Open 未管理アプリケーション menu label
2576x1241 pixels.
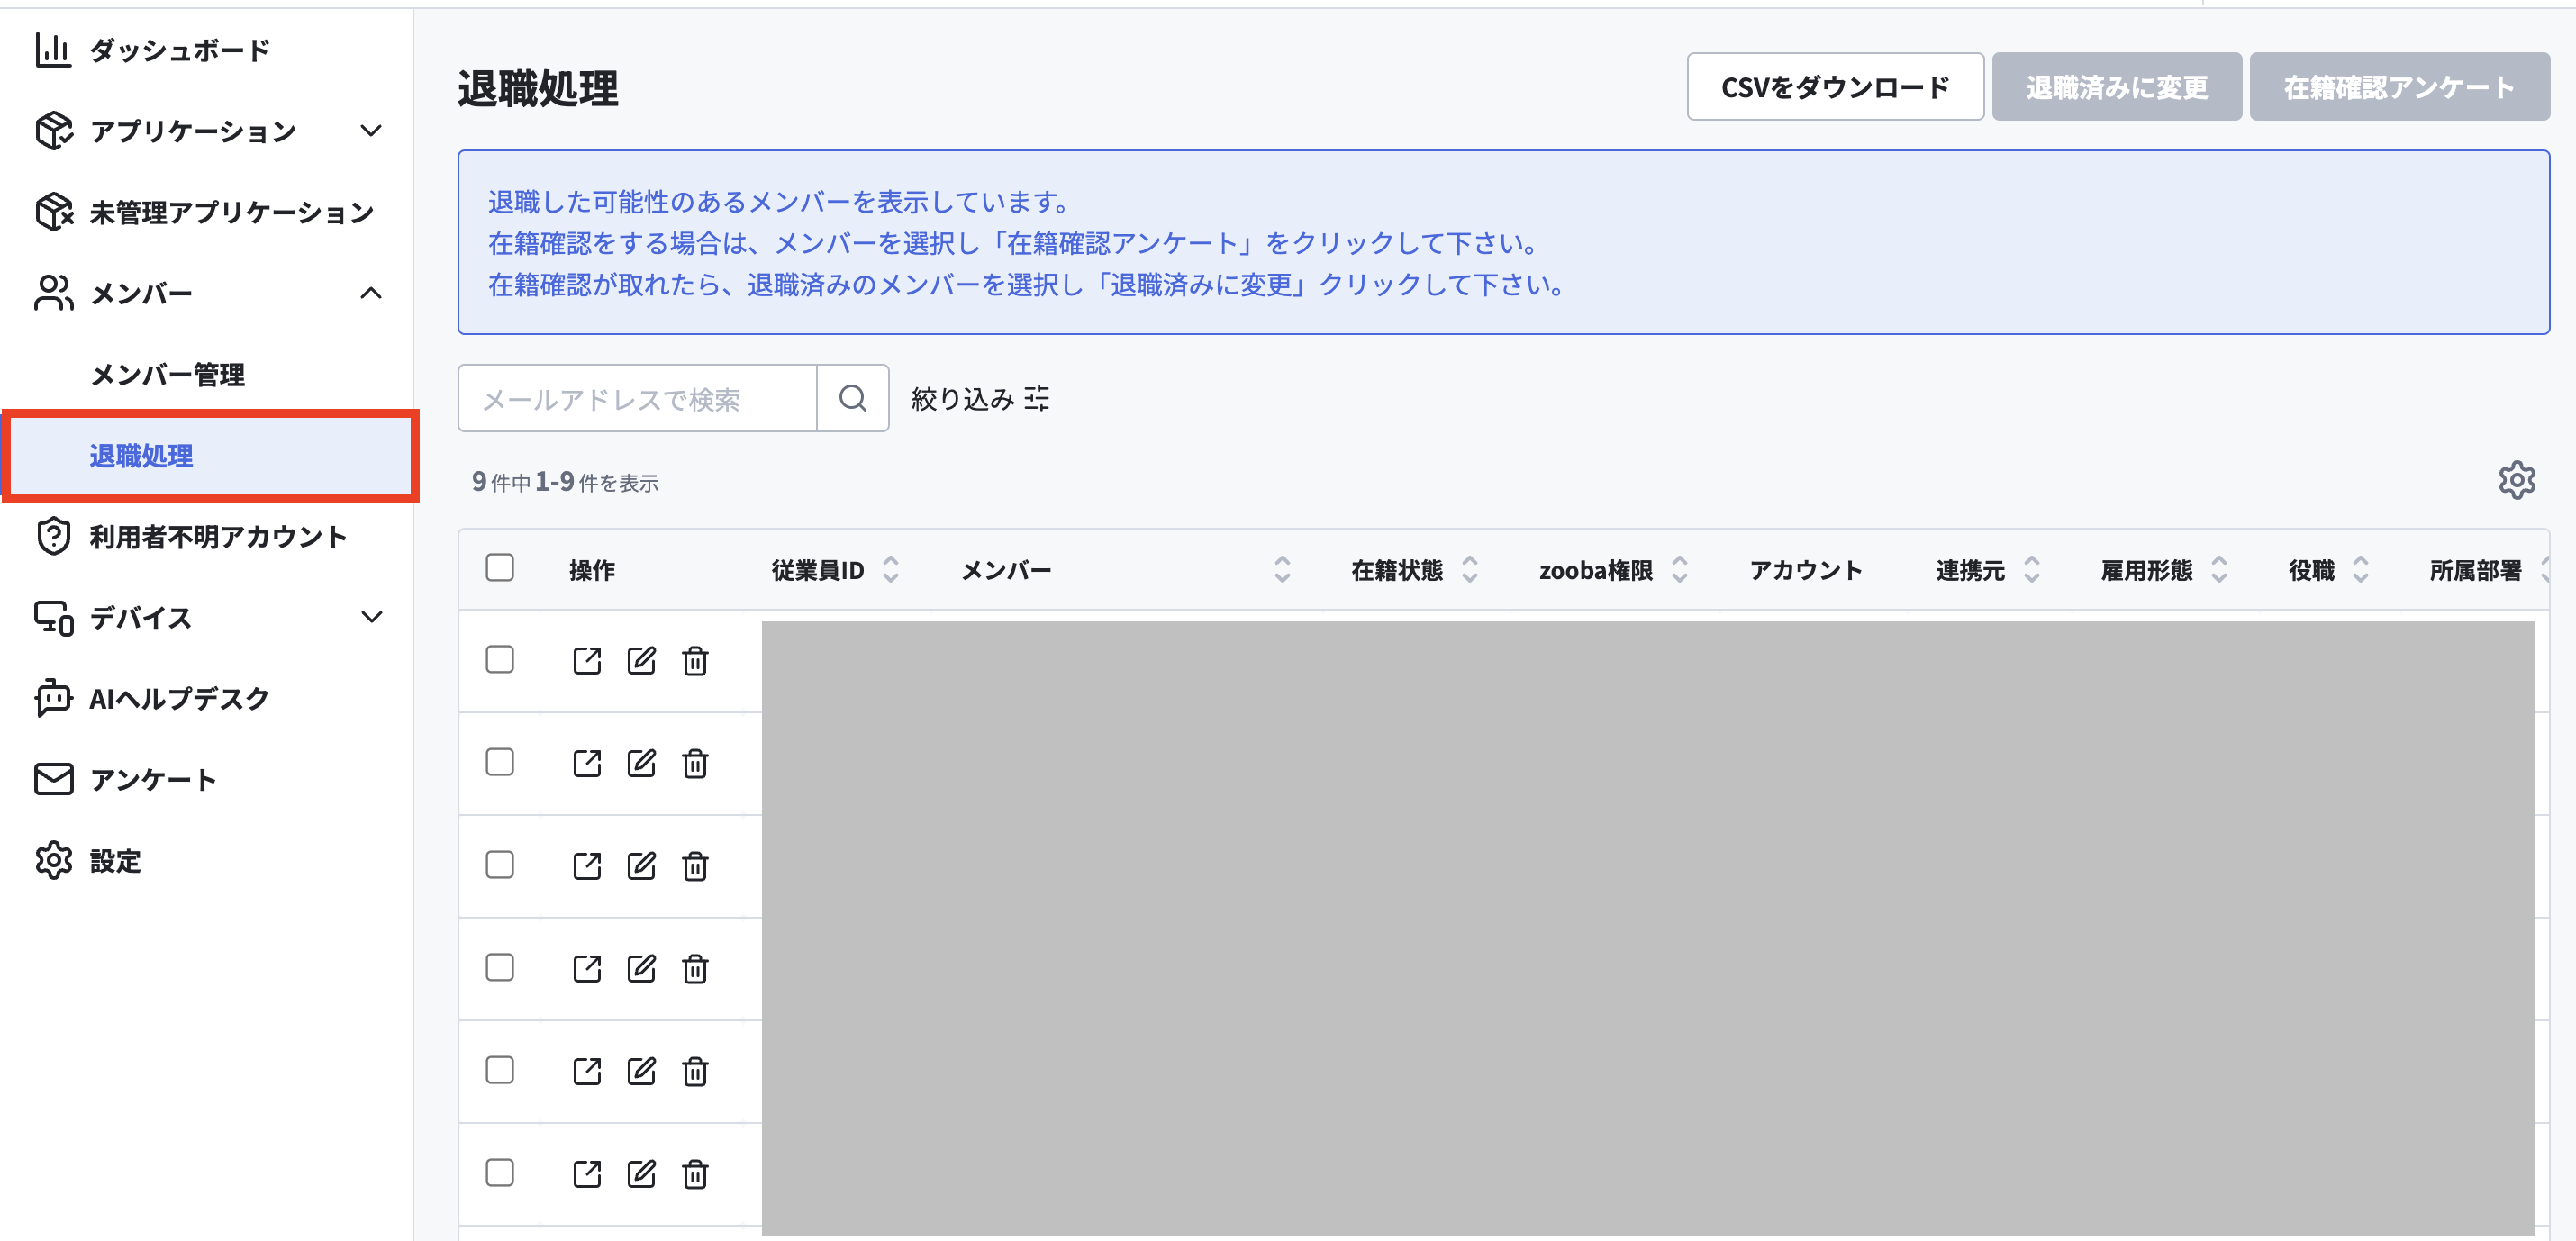pos(232,213)
